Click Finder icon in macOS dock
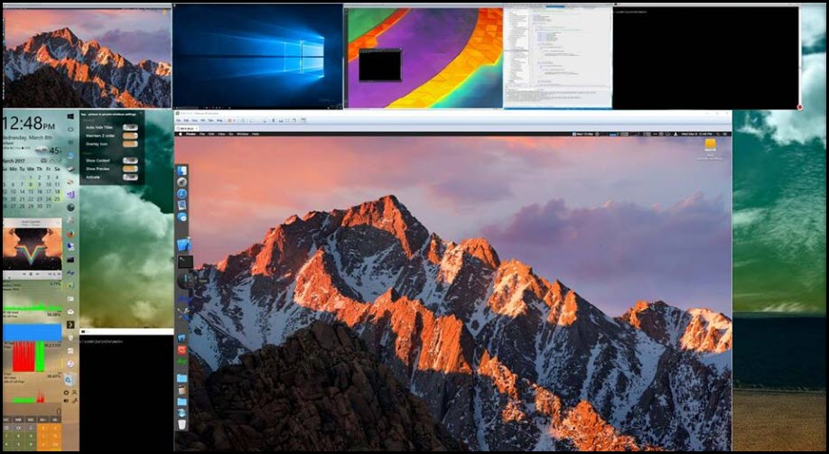 (182, 171)
